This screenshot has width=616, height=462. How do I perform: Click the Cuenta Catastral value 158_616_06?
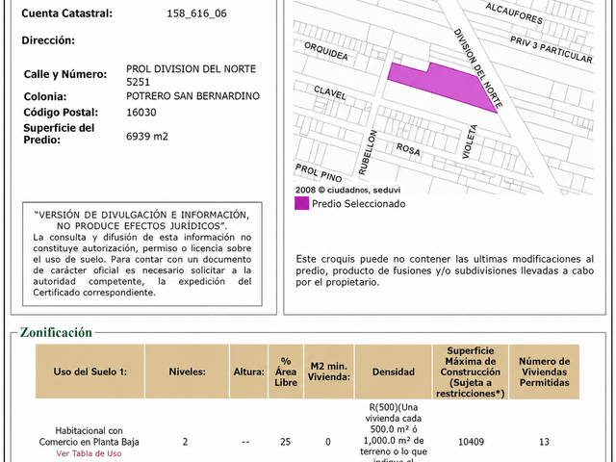pyautogui.click(x=196, y=13)
